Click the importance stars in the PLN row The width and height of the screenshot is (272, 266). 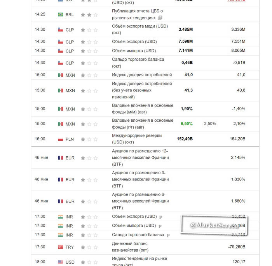[x=89, y=139]
